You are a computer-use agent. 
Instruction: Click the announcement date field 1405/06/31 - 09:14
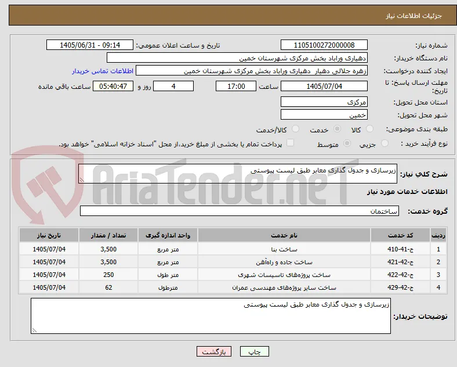(90, 45)
